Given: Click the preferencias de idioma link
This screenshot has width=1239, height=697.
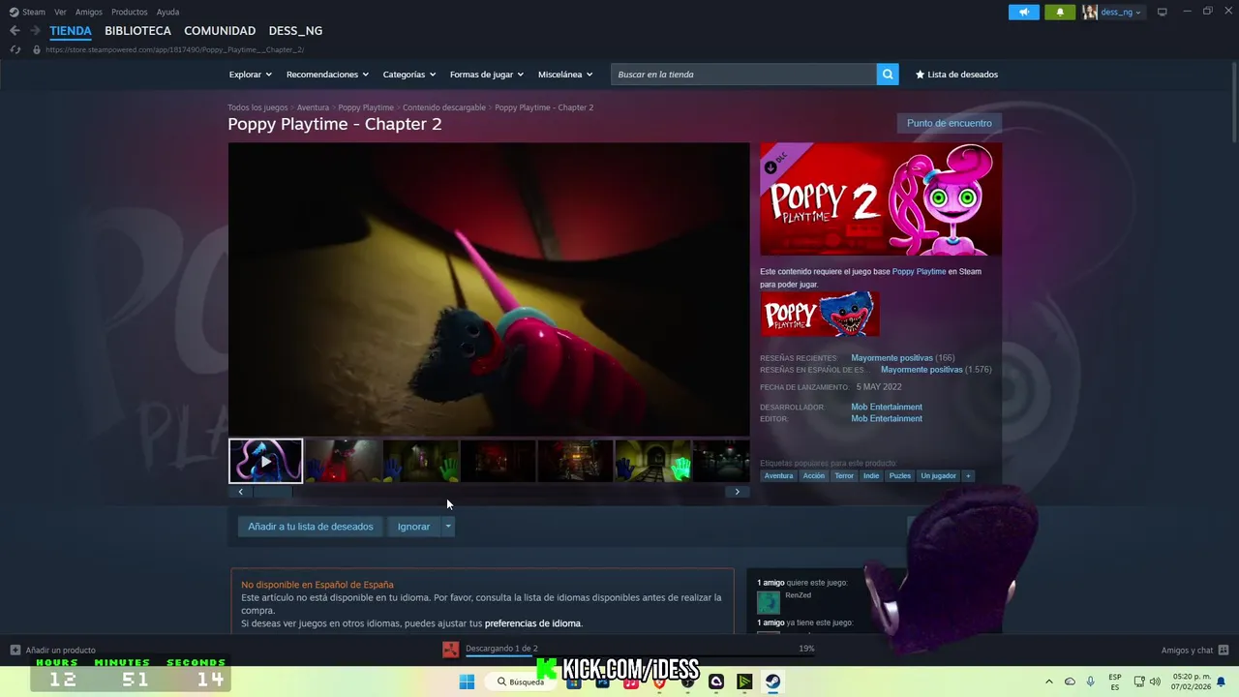Looking at the screenshot, I should tap(532, 623).
